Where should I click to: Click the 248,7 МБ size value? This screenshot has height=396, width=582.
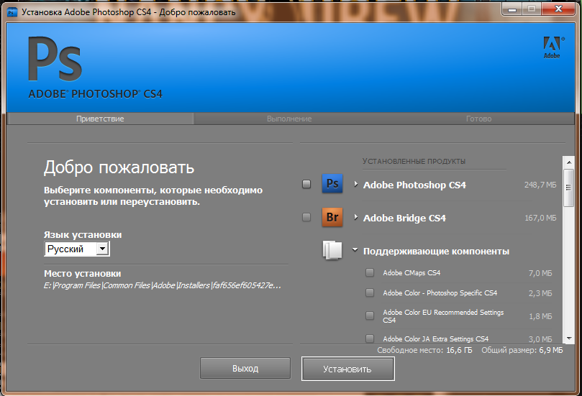pos(540,185)
